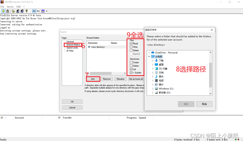Click the lock server padlock icon
This screenshot has width=243, height=141.
7,11
